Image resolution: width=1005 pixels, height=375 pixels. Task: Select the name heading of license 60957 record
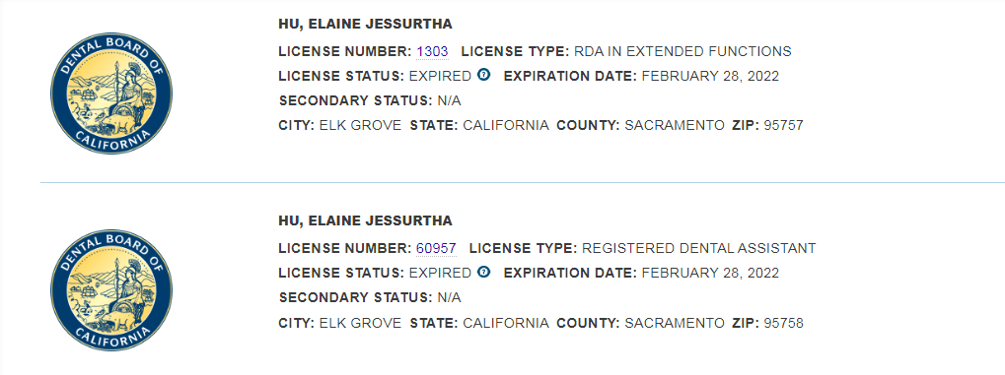coord(365,221)
